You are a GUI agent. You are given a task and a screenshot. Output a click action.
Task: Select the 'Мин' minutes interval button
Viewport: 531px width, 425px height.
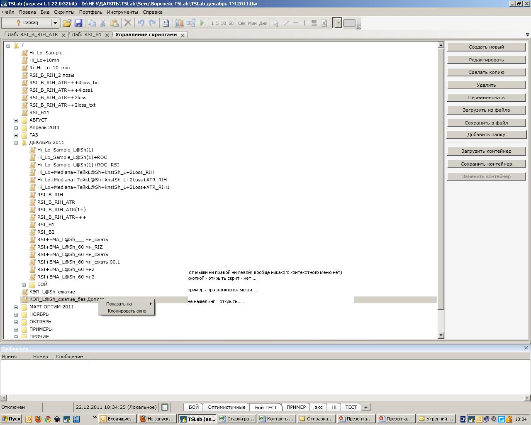[252, 23]
